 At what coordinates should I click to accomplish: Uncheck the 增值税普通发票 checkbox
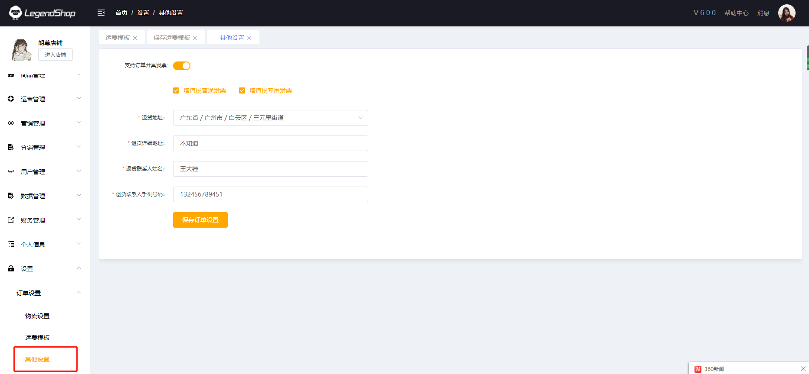pyautogui.click(x=176, y=90)
